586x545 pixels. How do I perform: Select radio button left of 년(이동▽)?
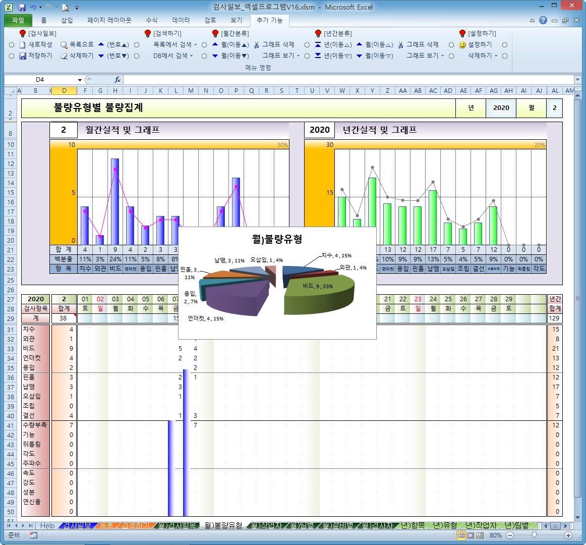pyautogui.click(x=307, y=56)
